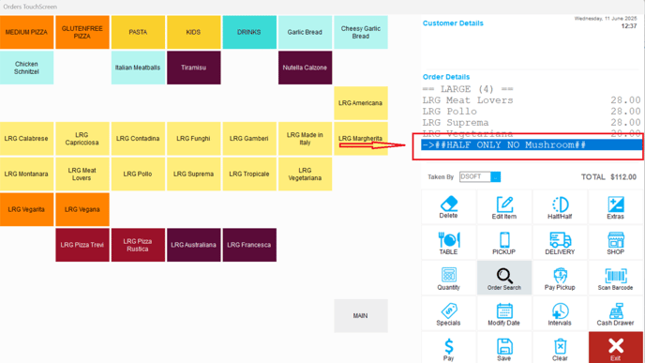The image size is (645, 363).
Task: Click the highlighted HALF ONLY NO Mushroom line
Action: [531, 144]
